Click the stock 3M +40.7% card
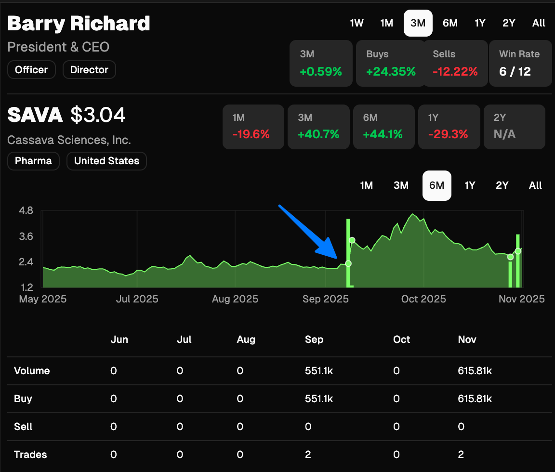Image resolution: width=555 pixels, height=472 pixels. pos(318,127)
